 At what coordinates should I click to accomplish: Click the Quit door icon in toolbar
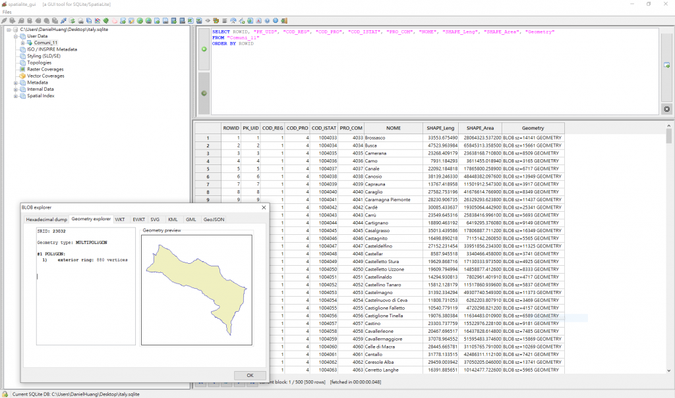[284, 20]
